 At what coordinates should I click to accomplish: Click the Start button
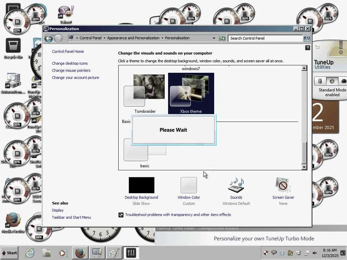click(x=9, y=253)
